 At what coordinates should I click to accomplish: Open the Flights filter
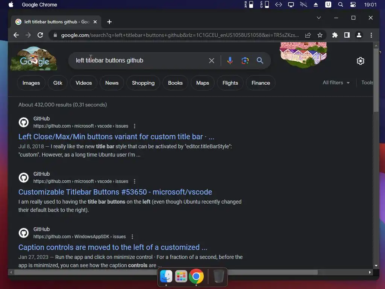(x=230, y=83)
